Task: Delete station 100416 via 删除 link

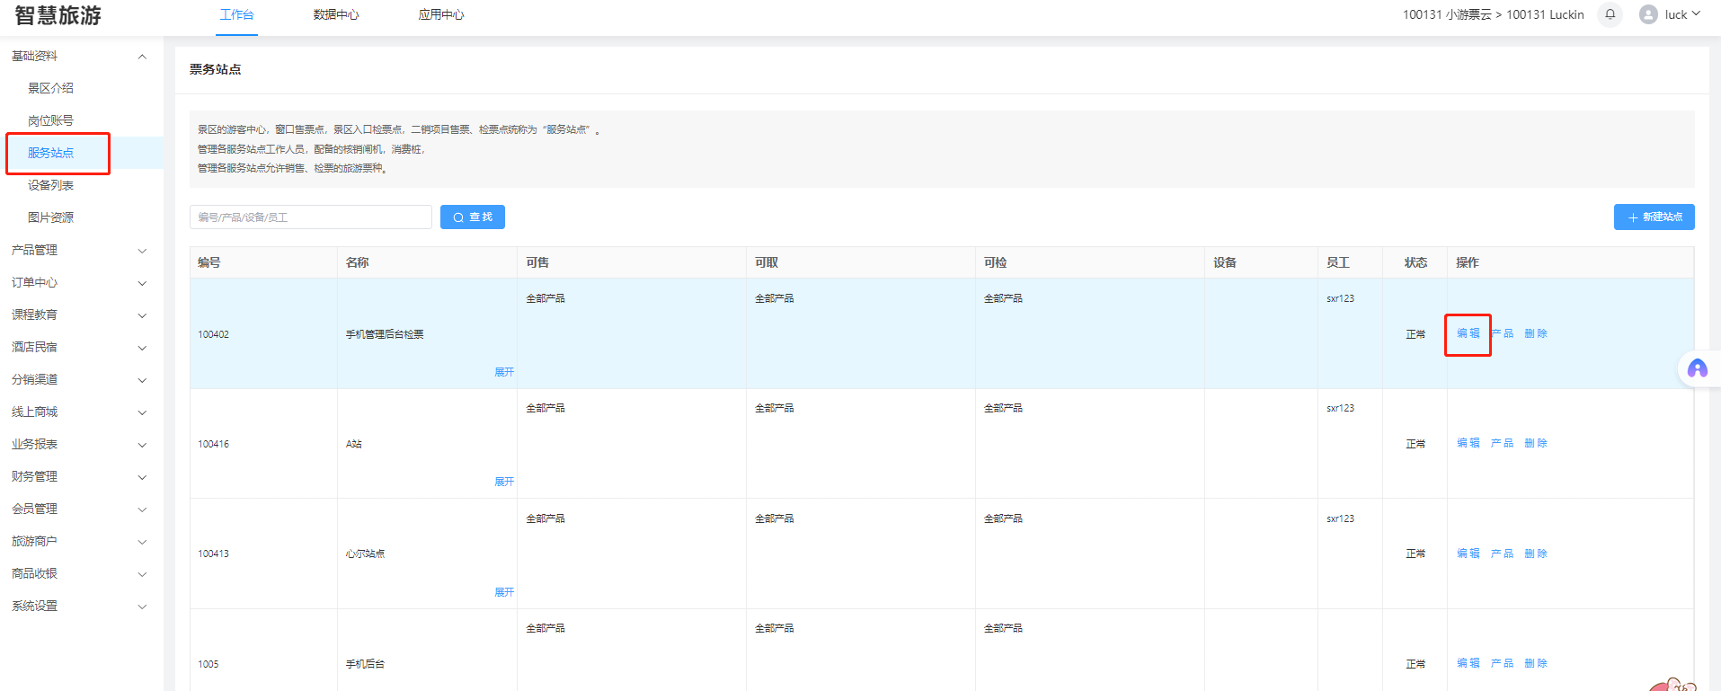Action: coord(1536,443)
